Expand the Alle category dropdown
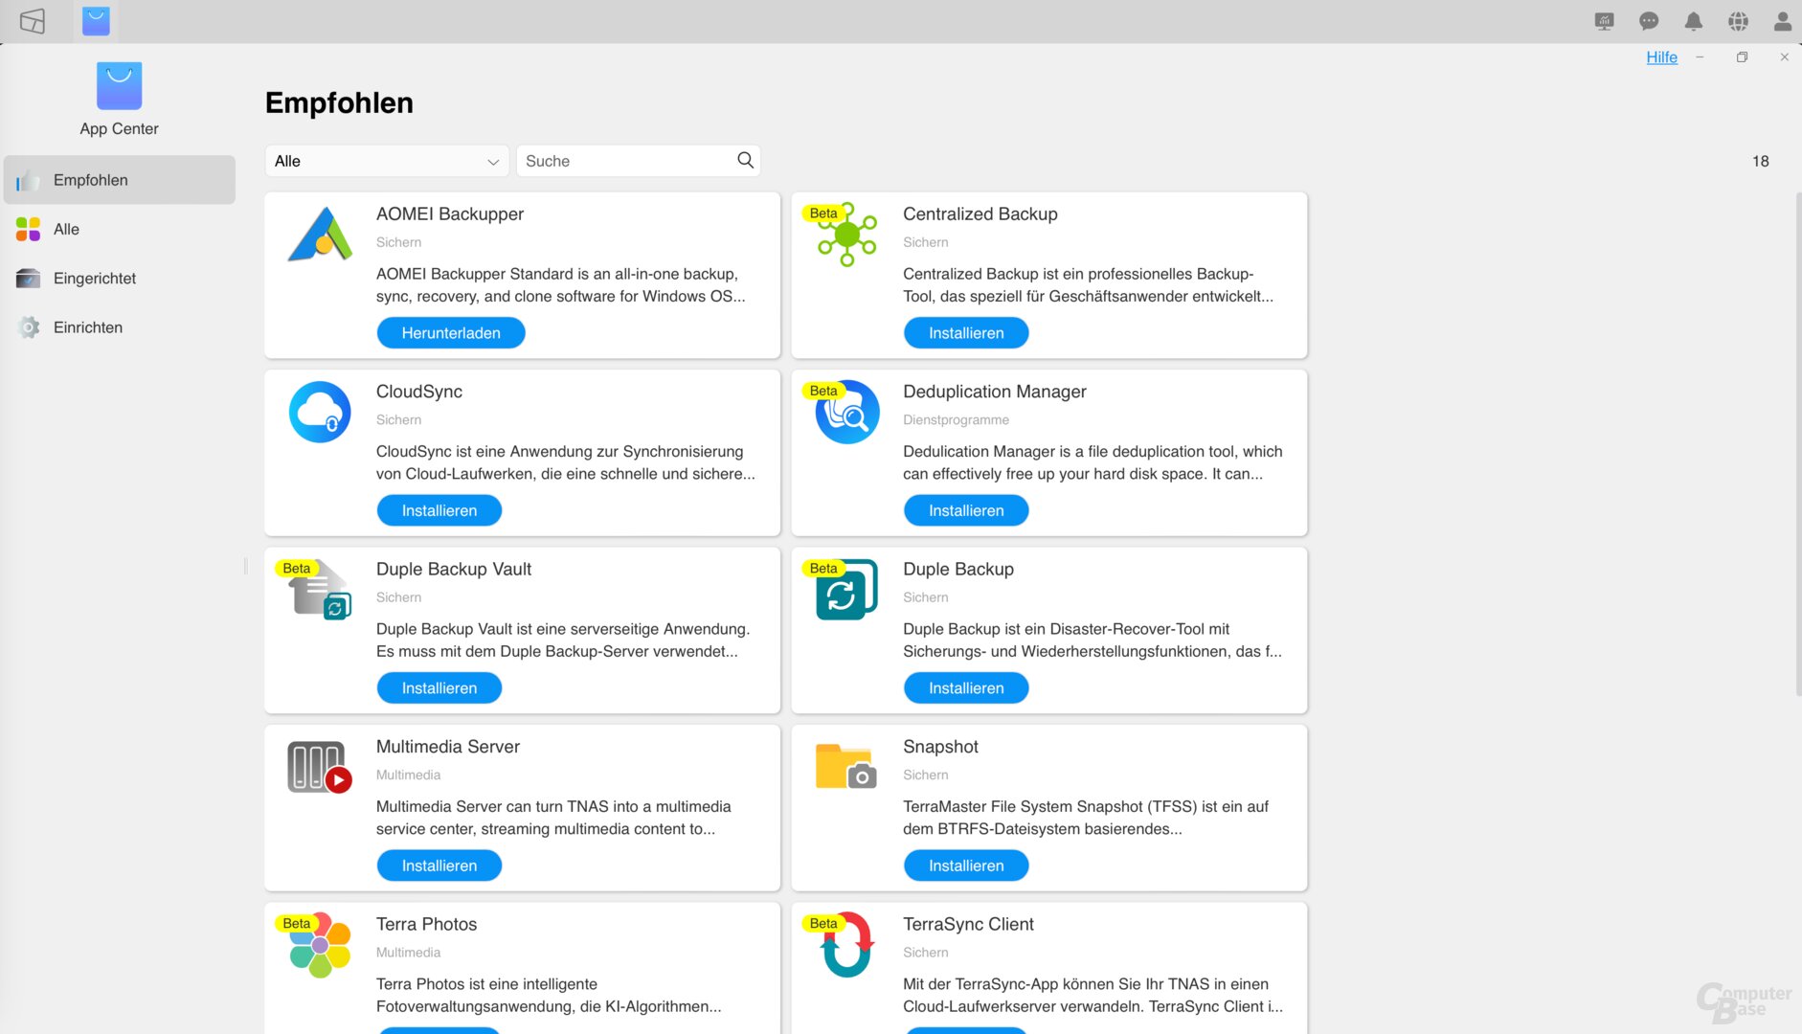 [x=387, y=161]
